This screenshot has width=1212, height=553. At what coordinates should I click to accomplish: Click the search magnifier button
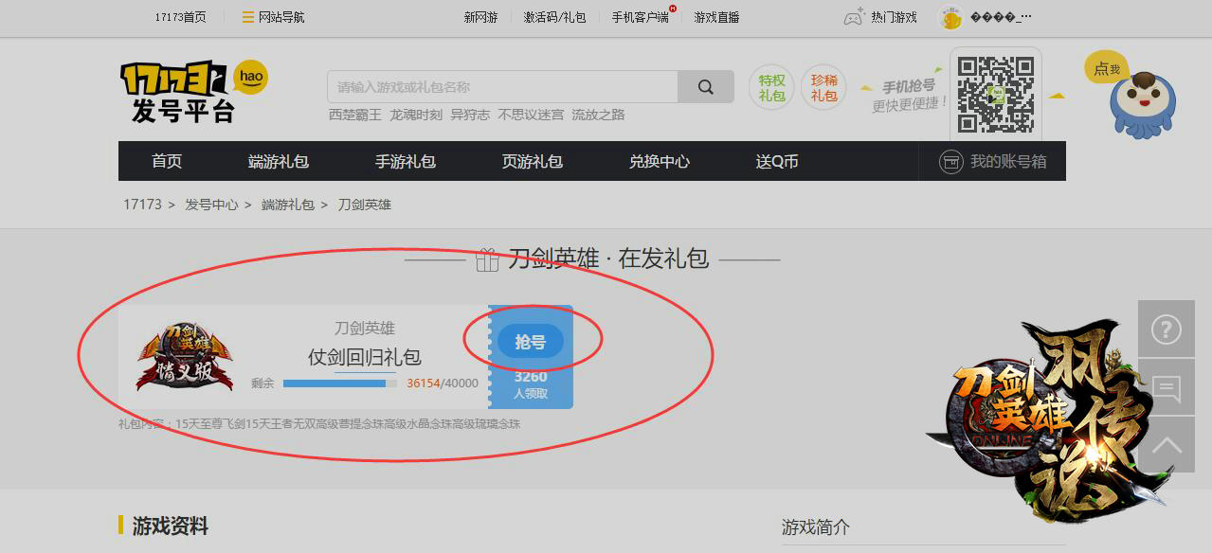(705, 86)
